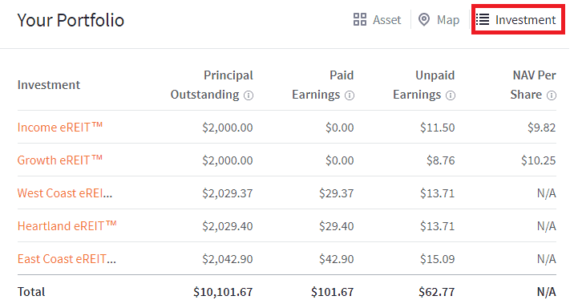Switch to the Map view tab
This screenshot has width=570, height=308.
[x=439, y=19]
